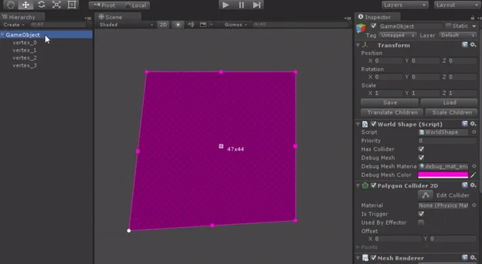The height and width of the screenshot is (264, 482).
Task: Toggle scene effects image icon
Action: coord(203,25)
